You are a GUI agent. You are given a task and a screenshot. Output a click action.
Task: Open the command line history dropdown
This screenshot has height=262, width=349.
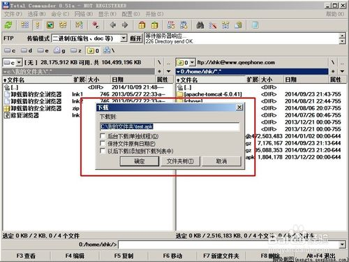tap(342, 245)
